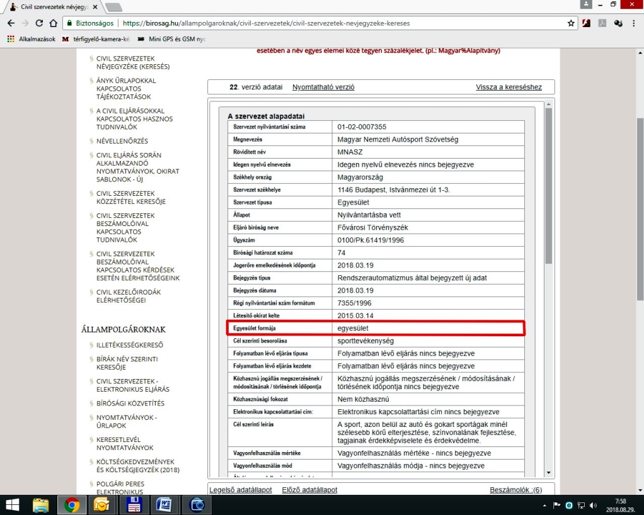The height and width of the screenshot is (515, 644).
Task: Open the Mini GPS és GSM bookmark
Action: click(171, 39)
